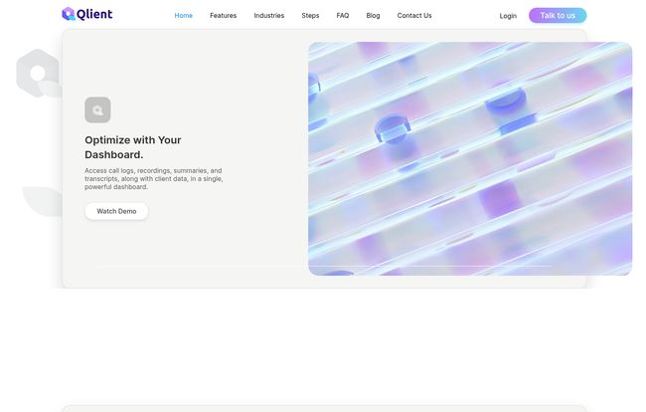
Task: Open the Home nav link
Action: click(x=183, y=16)
